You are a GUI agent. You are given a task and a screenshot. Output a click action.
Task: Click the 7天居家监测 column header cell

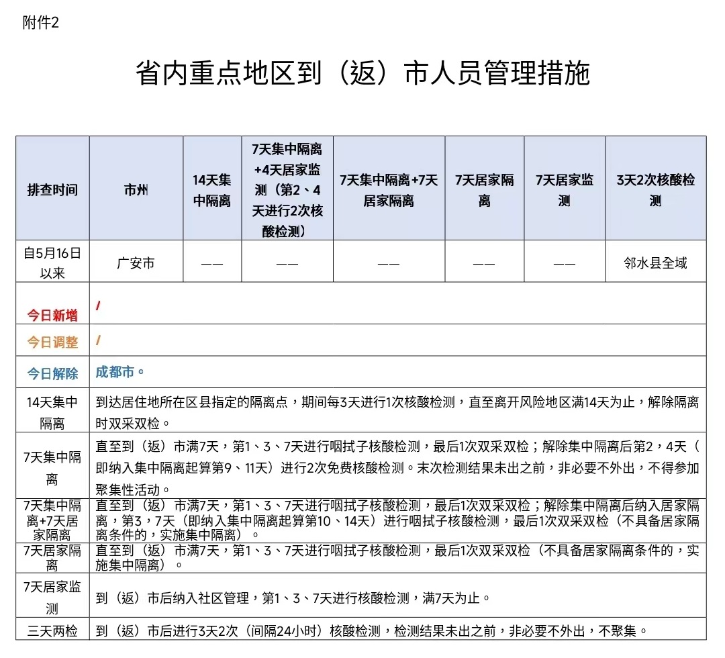click(x=565, y=190)
